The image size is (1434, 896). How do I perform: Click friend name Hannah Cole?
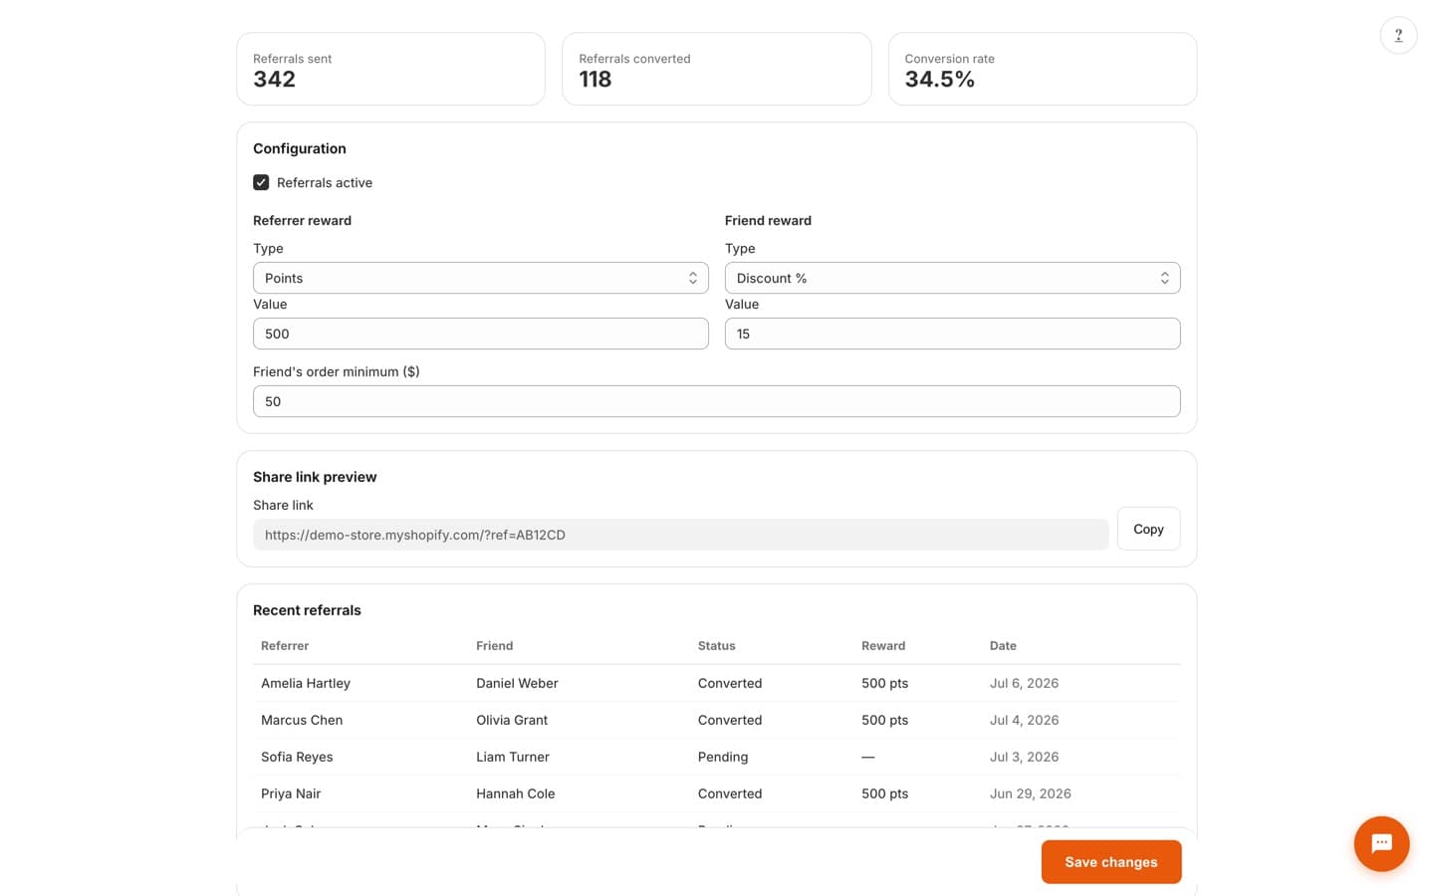[516, 793]
